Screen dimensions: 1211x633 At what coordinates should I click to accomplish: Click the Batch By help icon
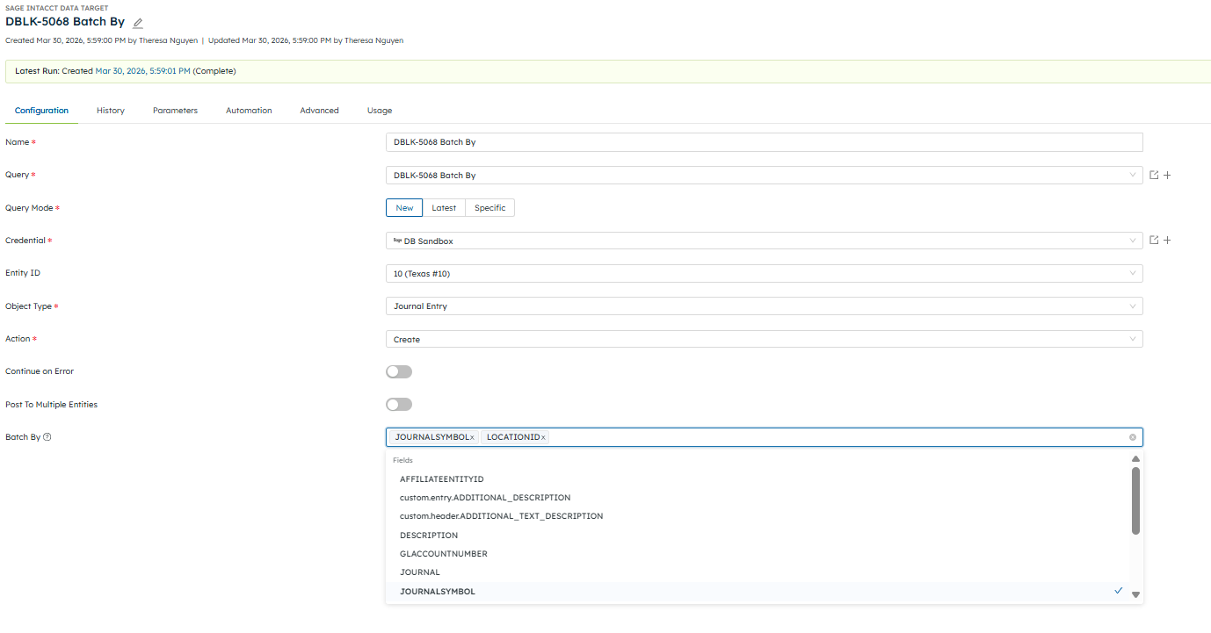coord(47,437)
